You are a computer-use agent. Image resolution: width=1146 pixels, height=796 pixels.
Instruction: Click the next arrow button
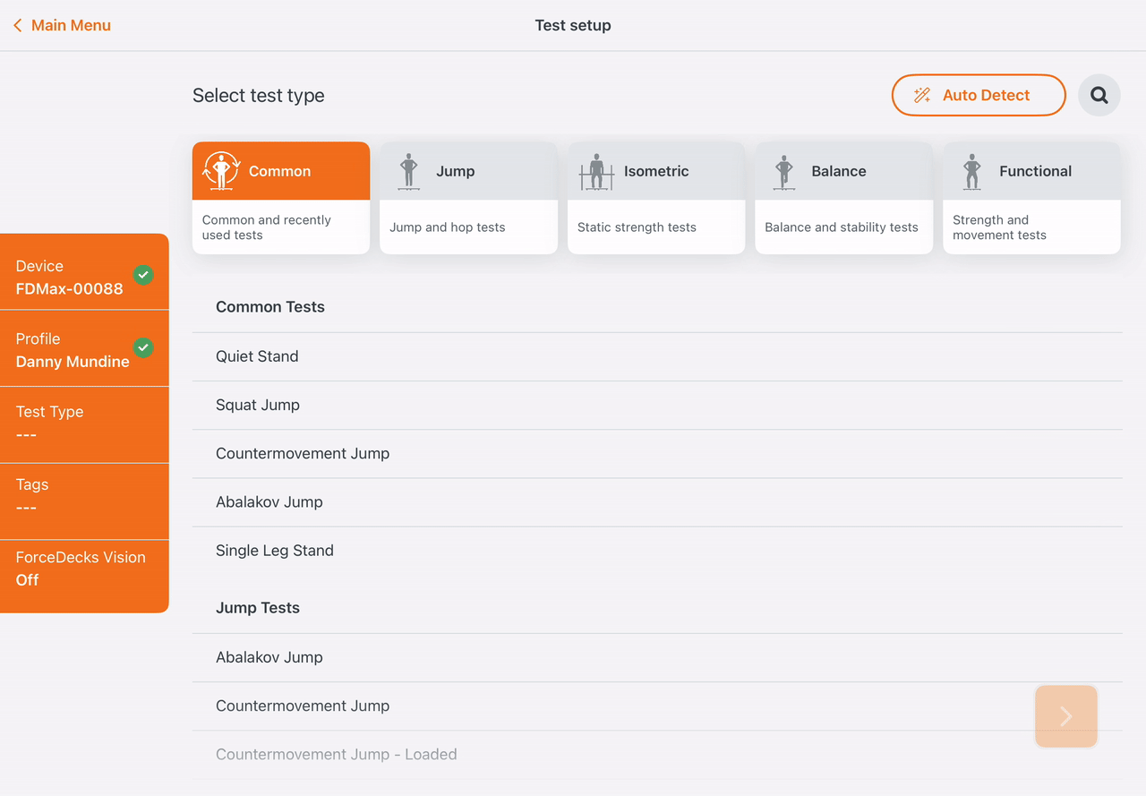(1066, 716)
